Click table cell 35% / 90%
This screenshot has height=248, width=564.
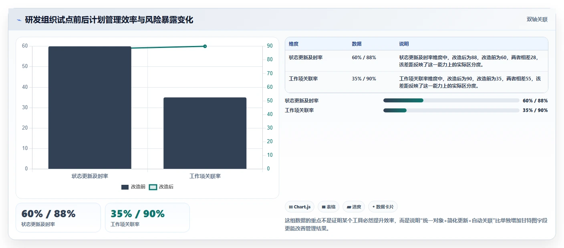click(364, 79)
